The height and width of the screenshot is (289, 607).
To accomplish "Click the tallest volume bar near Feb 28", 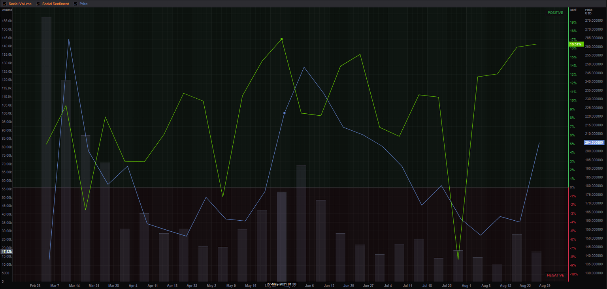I will (x=46, y=149).
